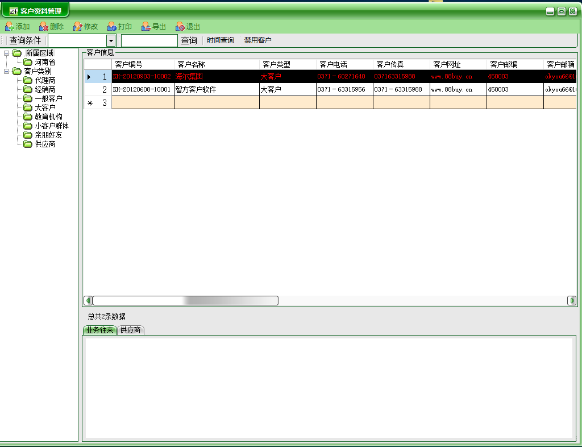Click the scroll right arrow of the grid
Screen dimensions: 582x447
tap(571, 300)
